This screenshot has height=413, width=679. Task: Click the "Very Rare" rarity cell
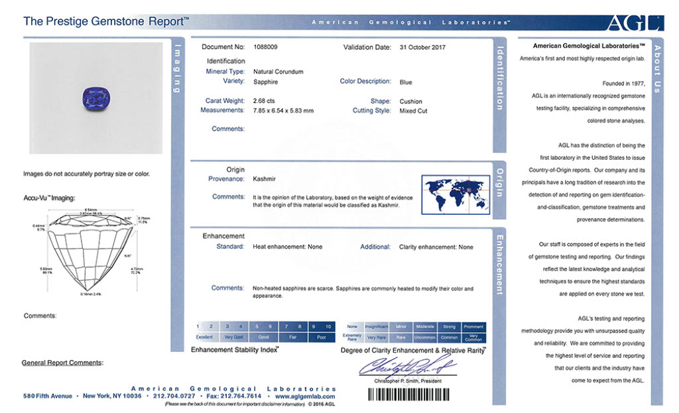(377, 337)
